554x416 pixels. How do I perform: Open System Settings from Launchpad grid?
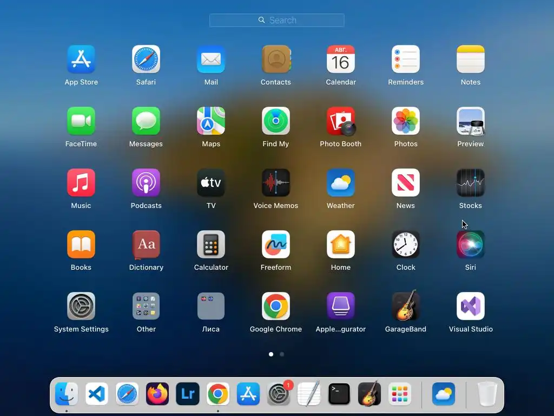(x=81, y=306)
